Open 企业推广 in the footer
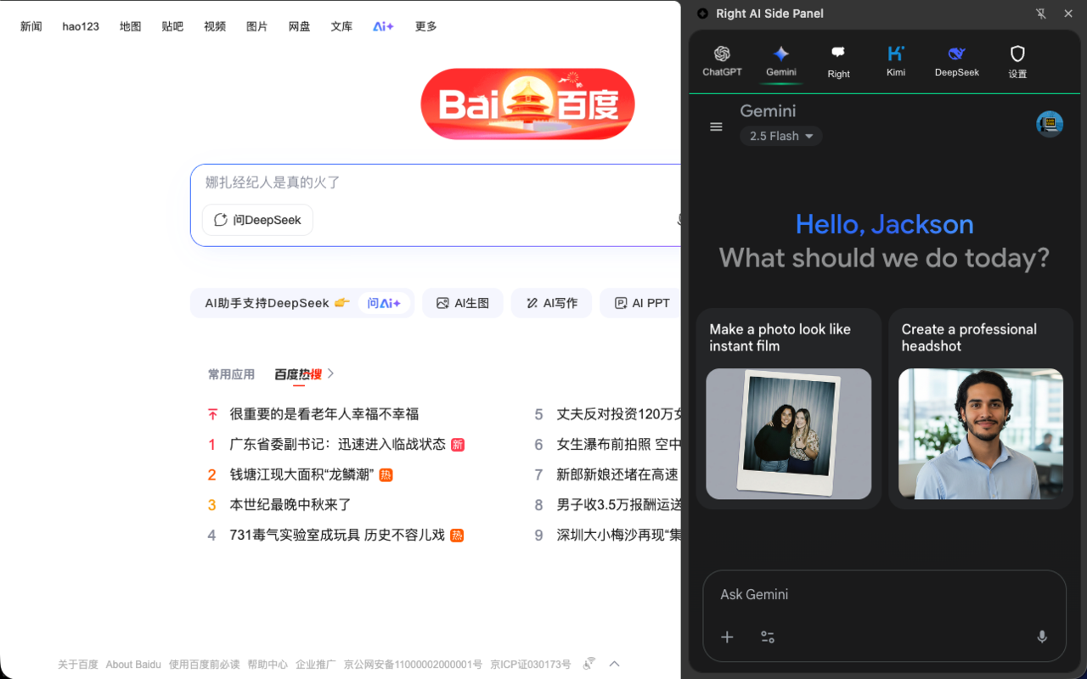This screenshot has width=1087, height=679. tap(316, 665)
